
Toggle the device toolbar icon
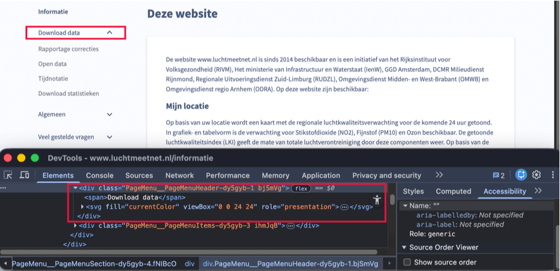pos(25,175)
